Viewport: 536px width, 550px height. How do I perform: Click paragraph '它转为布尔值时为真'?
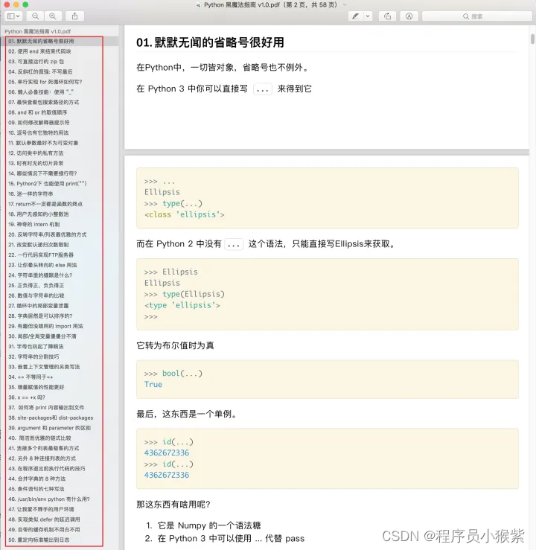click(175, 345)
